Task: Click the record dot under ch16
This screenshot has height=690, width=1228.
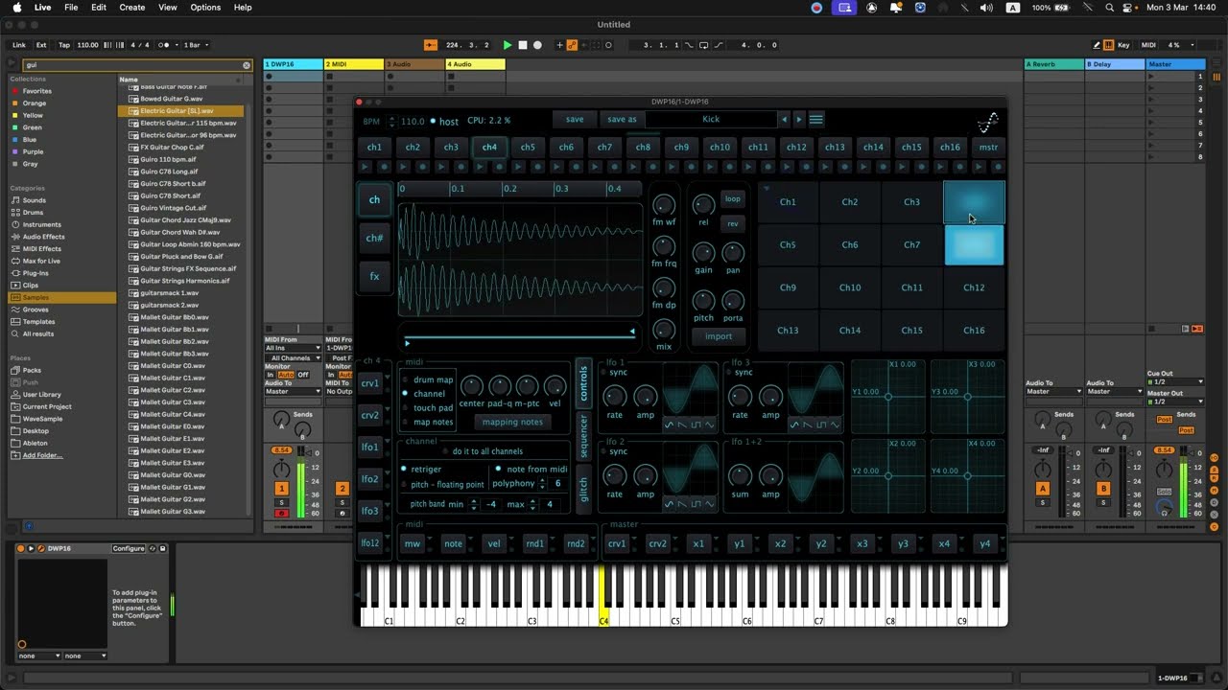Action: (959, 167)
